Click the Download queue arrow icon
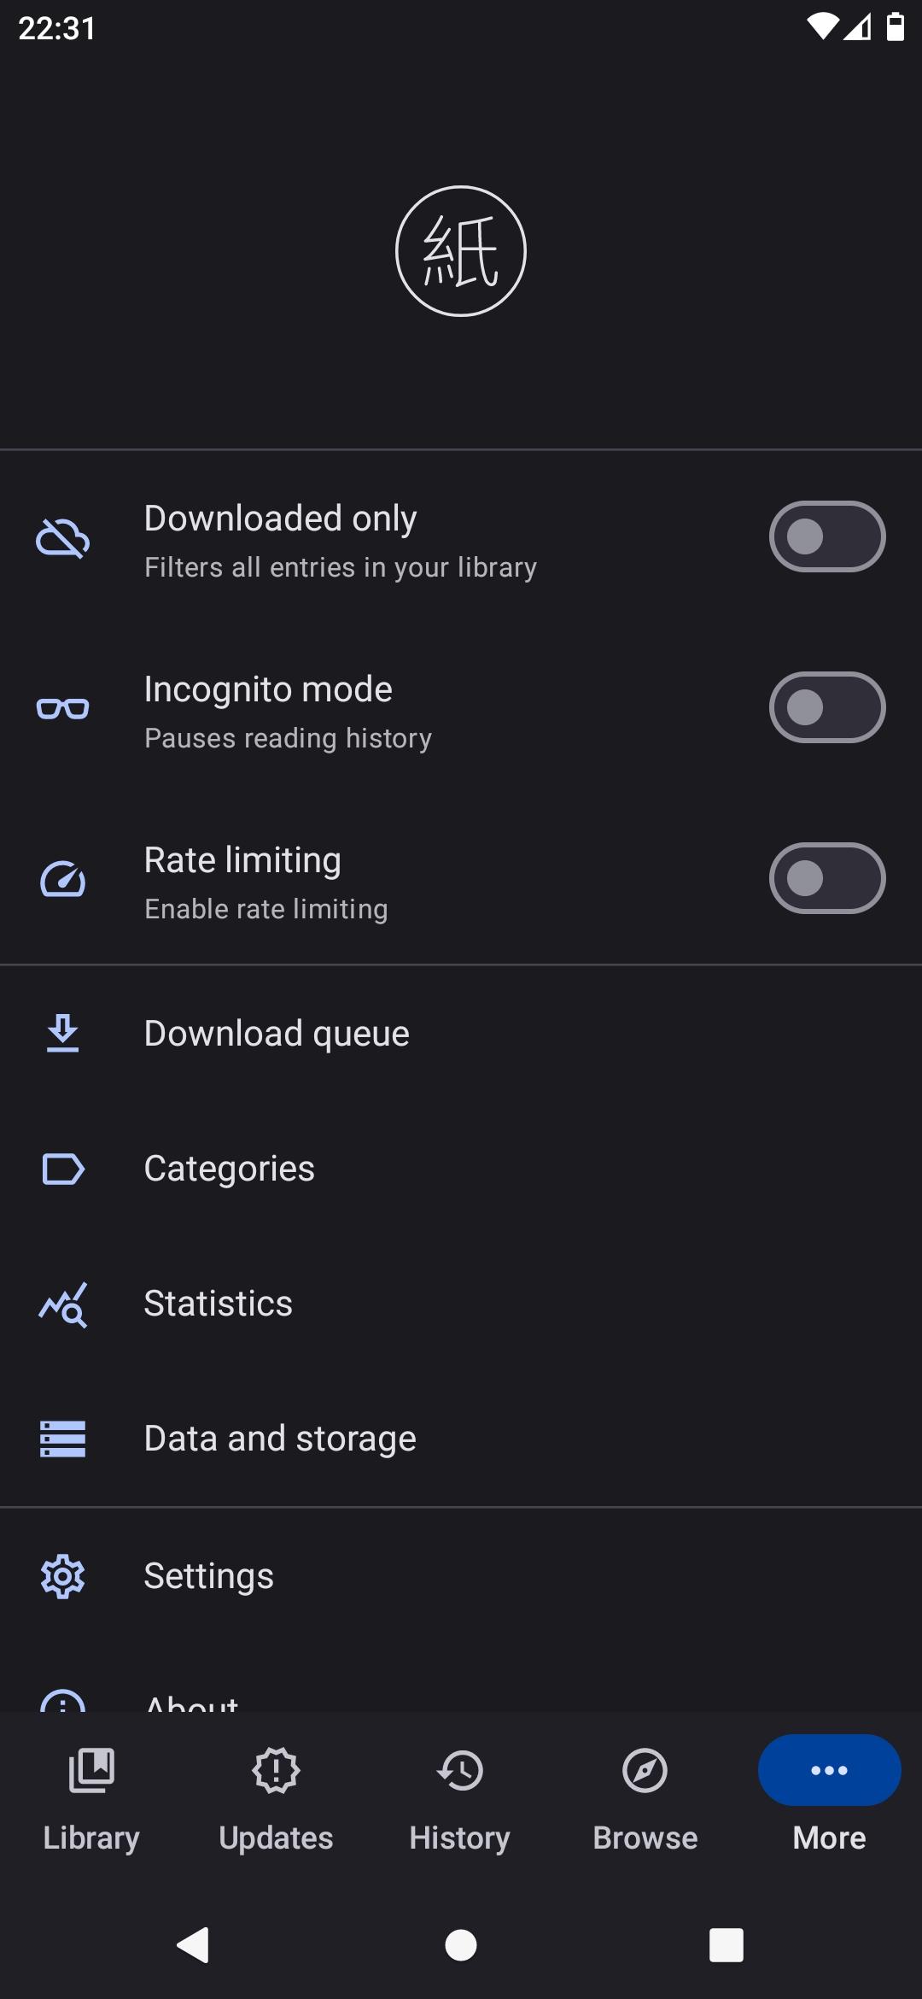922x1999 pixels. (x=63, y=1034)
